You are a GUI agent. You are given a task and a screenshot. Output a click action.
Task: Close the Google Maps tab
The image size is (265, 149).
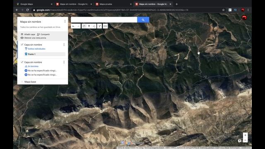(x=51, y=4)
